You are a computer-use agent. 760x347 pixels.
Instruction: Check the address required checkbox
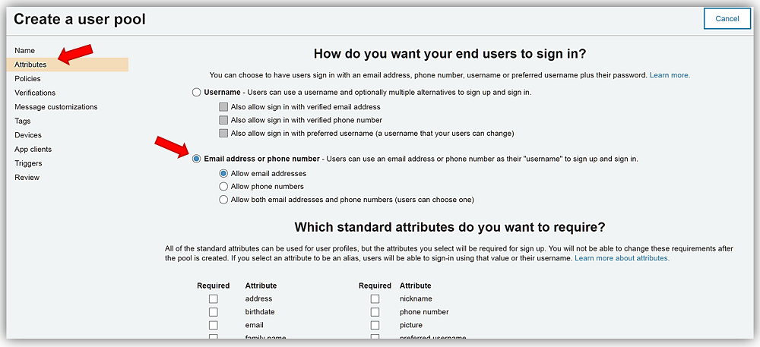click(214, 299)
